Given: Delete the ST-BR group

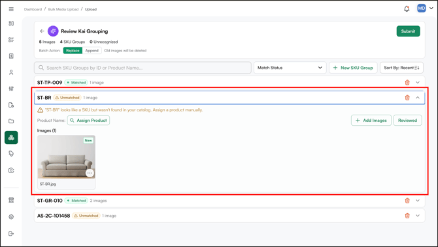Looking at the screenshot, I should click(x=407, y=98).
